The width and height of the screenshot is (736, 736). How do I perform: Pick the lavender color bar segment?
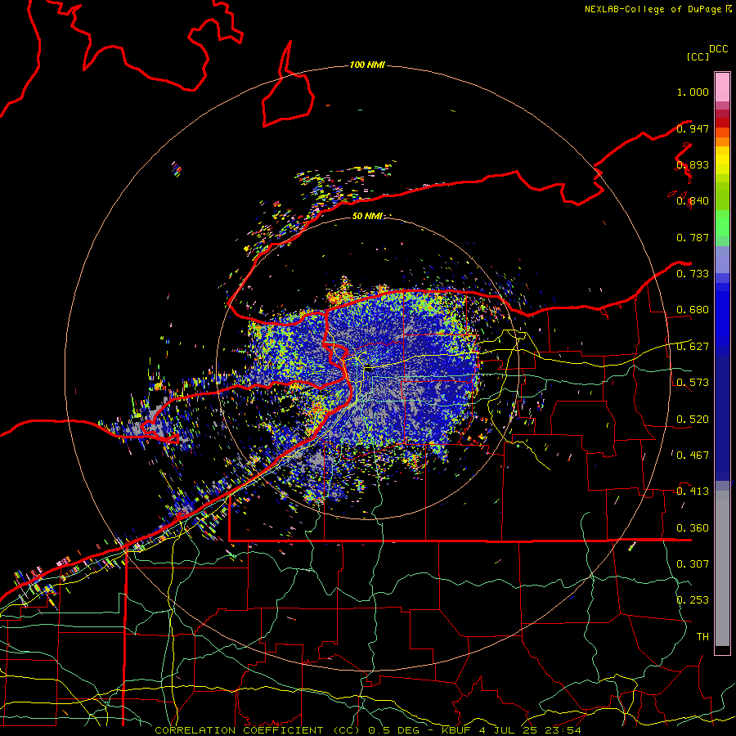tap(722, 259)
